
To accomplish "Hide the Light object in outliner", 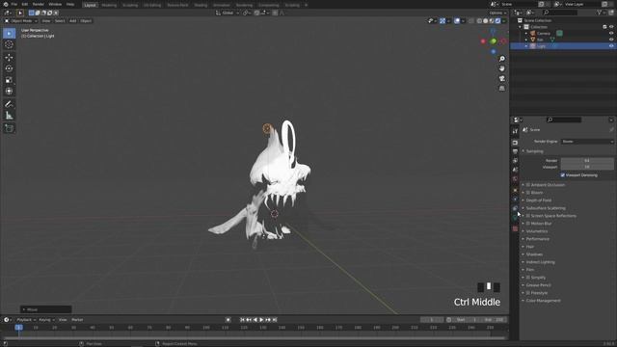I will (x=611, y=46).
